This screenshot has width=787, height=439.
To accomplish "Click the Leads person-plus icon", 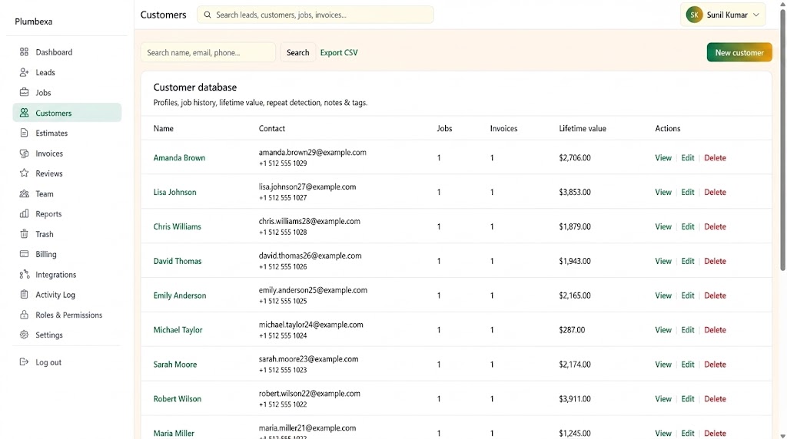I will coord(24,72).
